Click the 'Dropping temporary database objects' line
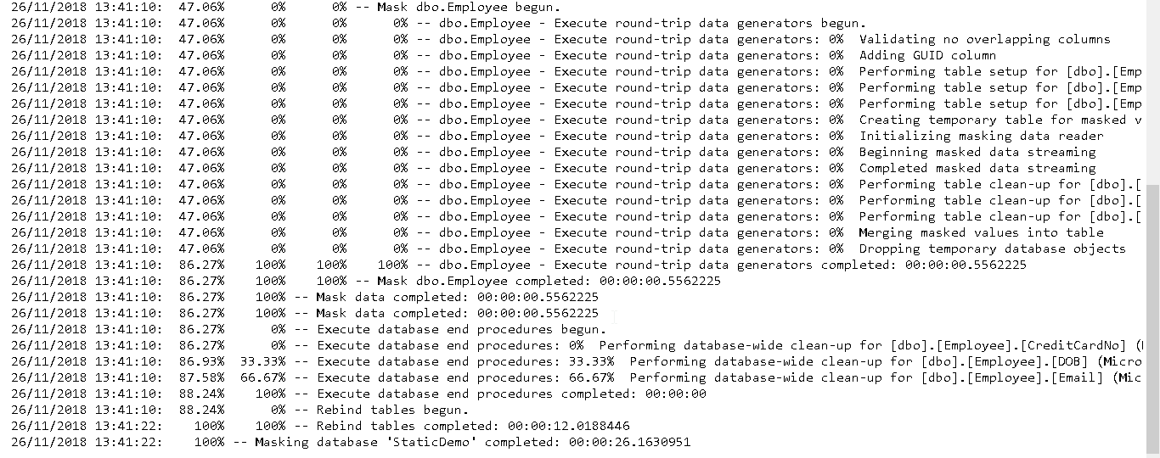The height and width of the screenshot is (458, 1160). tap(992, 249)
